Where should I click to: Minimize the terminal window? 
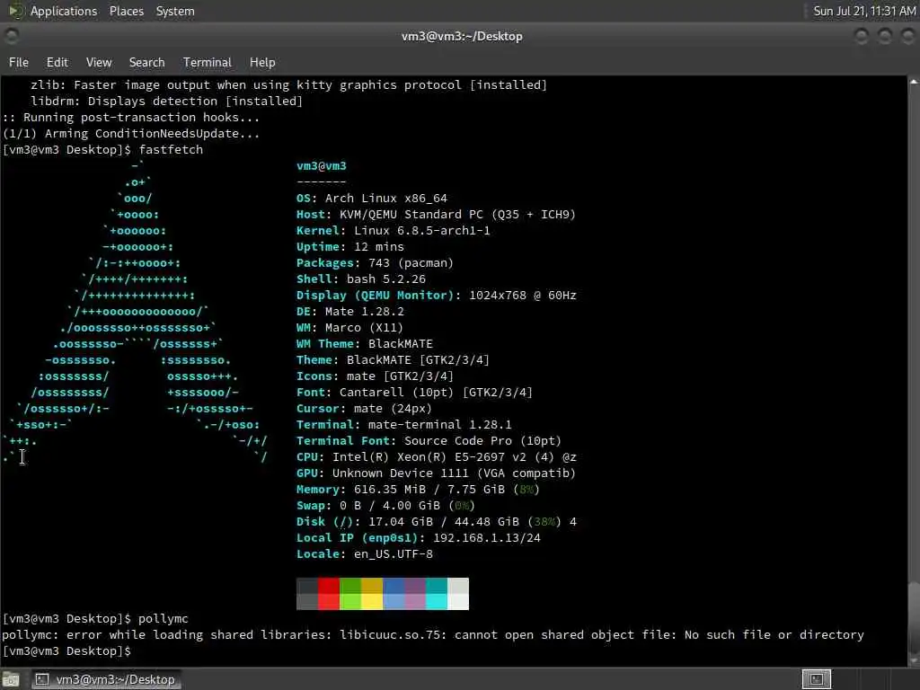[862, 36]
